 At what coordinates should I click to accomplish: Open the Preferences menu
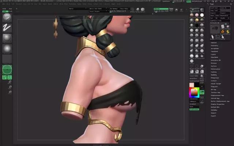coord(72,4)
